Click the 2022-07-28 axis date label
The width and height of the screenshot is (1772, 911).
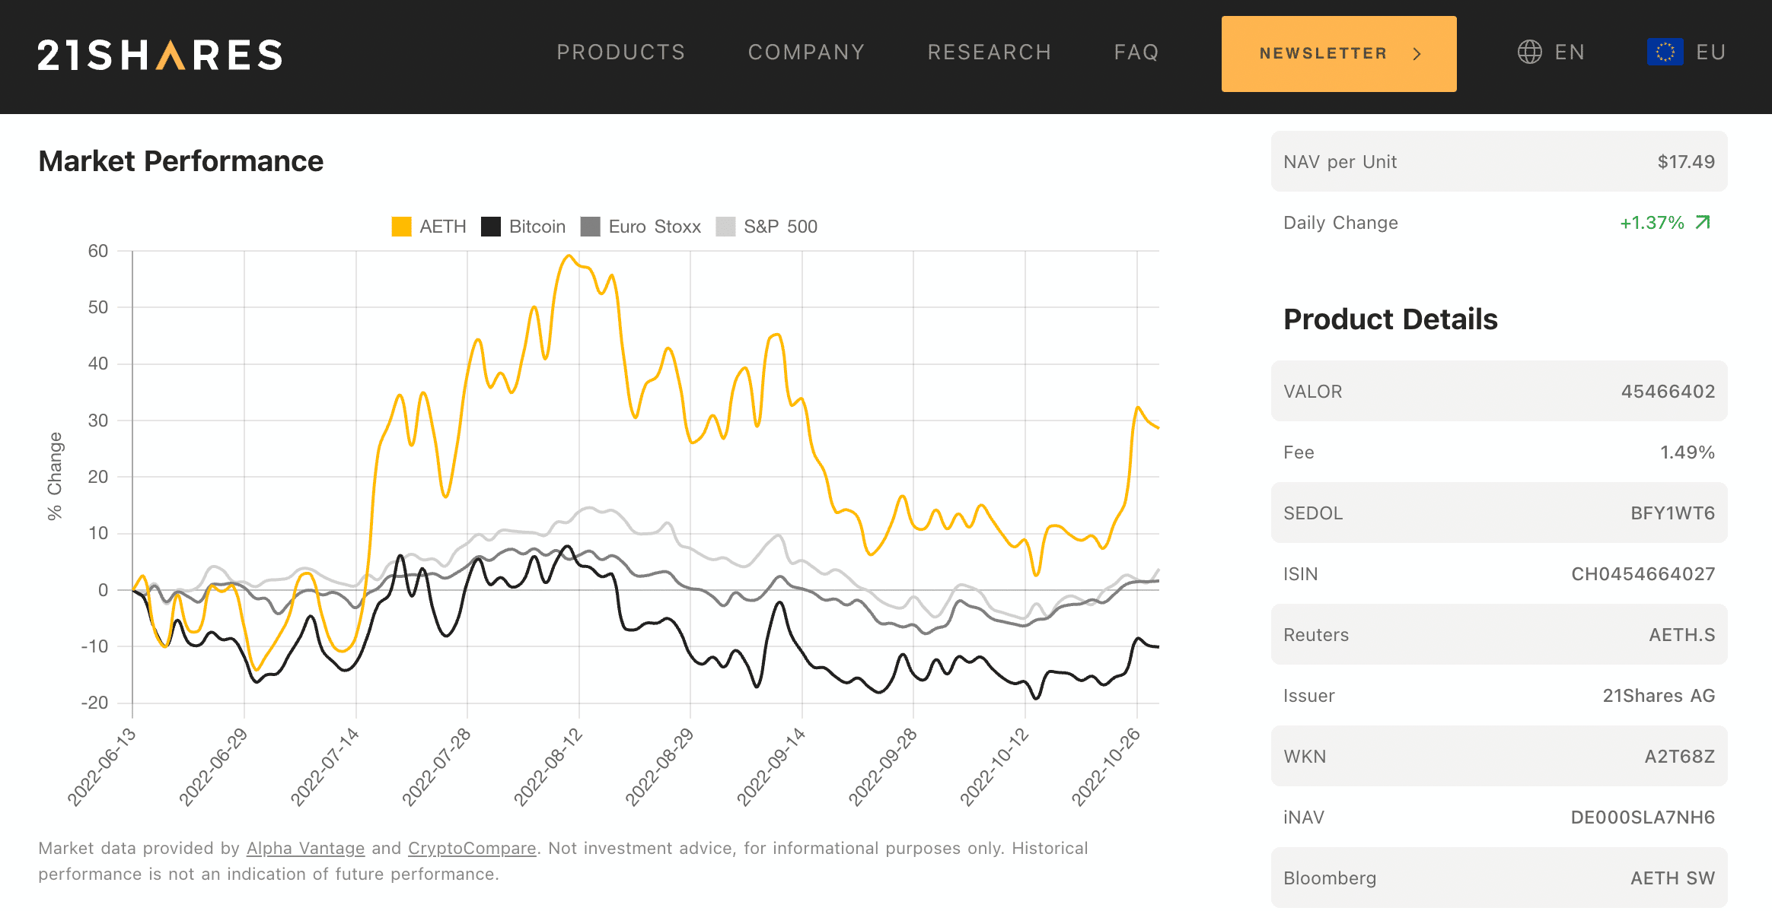pyautogui.click(x=437, y=766)
